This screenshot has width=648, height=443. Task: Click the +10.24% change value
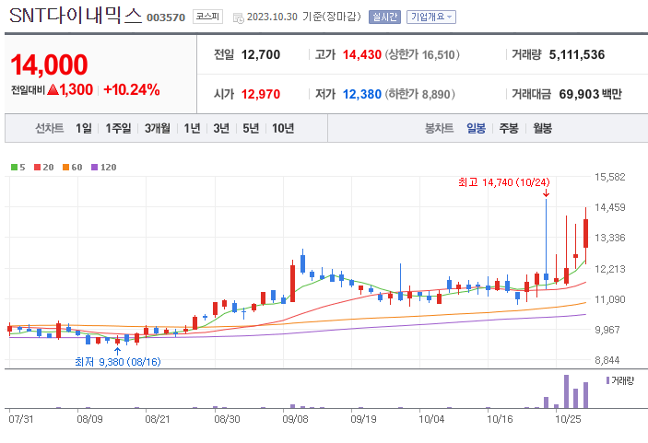pos(132,89)
